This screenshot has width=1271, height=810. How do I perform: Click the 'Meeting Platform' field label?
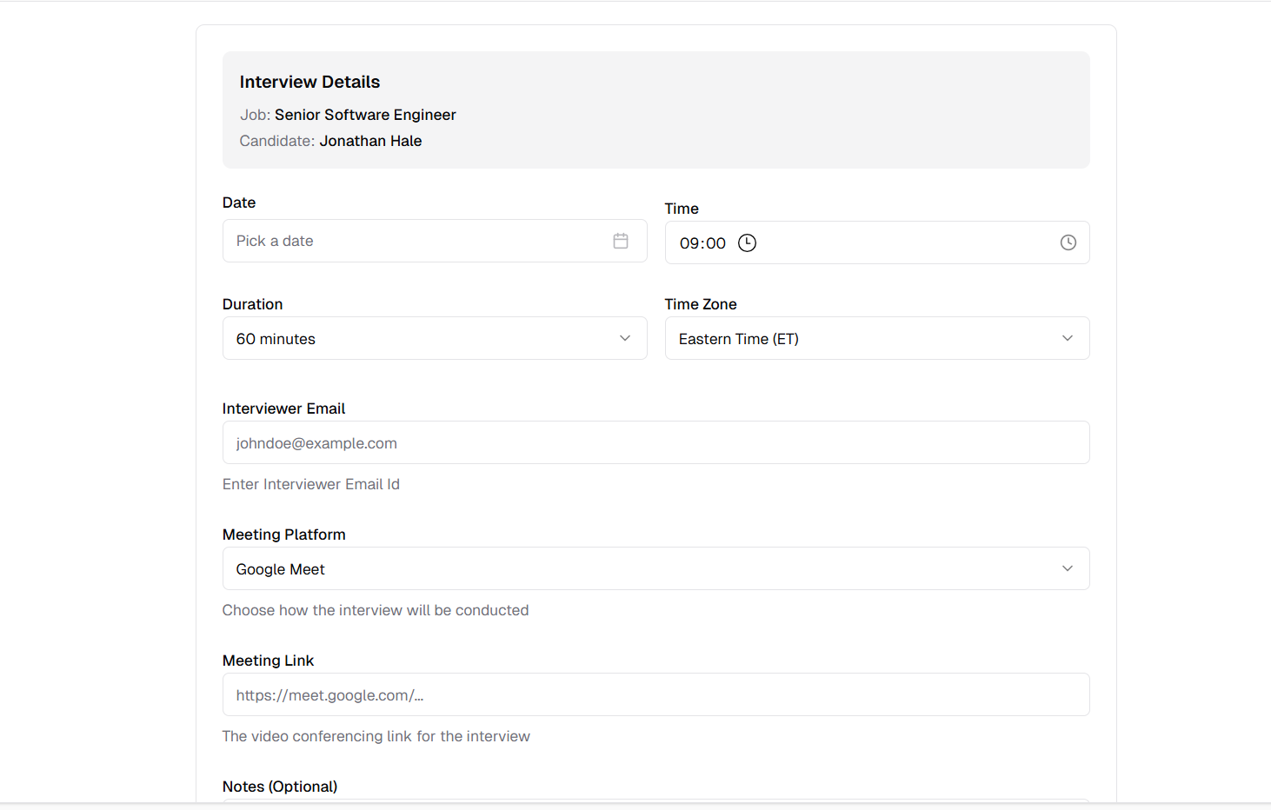pos(283,534)
